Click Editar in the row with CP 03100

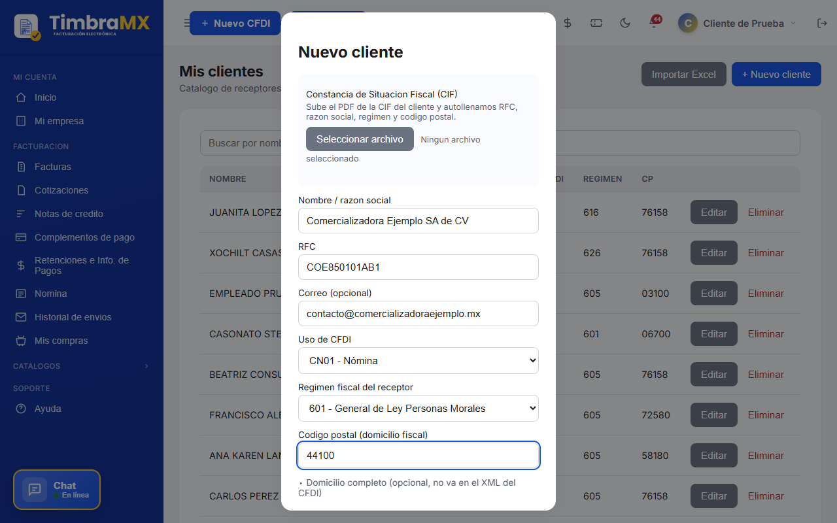pyautogui.click(x=714, y=294)
